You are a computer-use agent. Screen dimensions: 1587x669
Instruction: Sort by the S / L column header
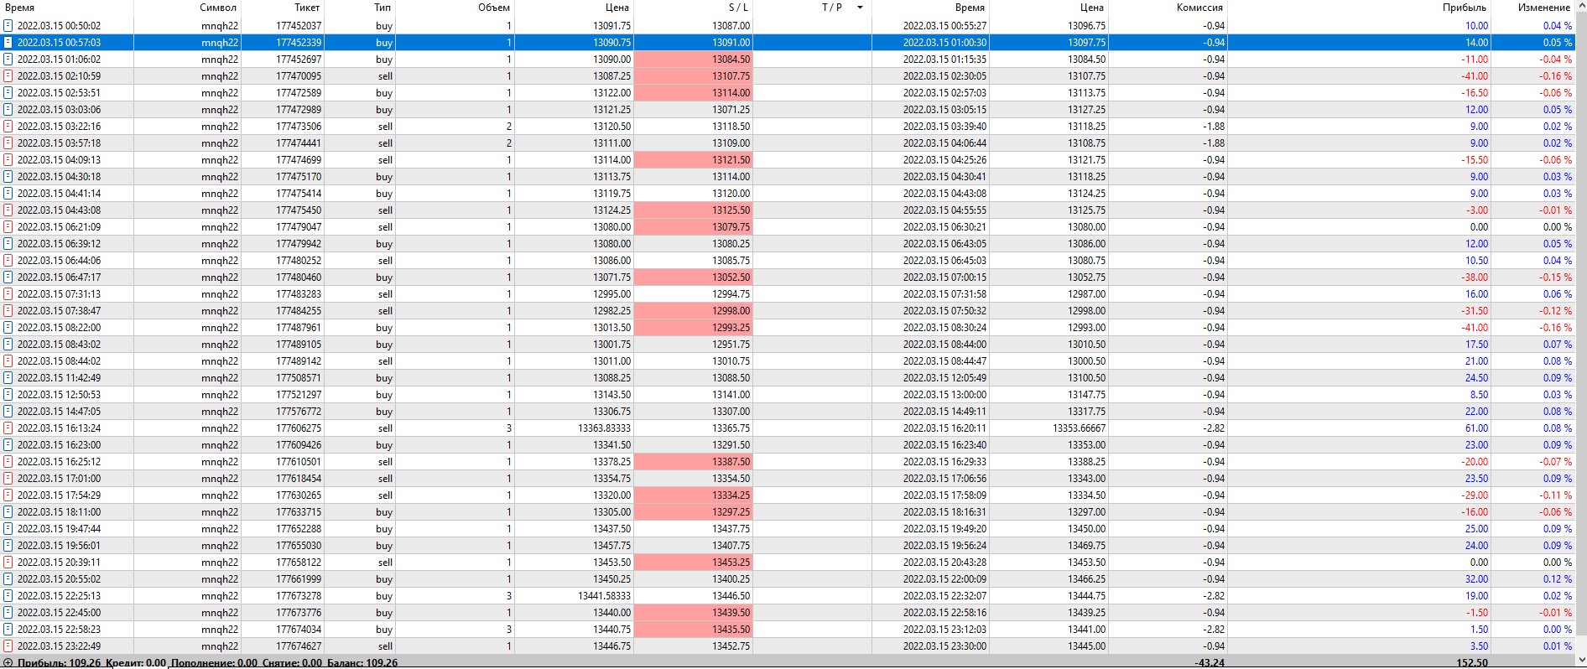point(738,8)
